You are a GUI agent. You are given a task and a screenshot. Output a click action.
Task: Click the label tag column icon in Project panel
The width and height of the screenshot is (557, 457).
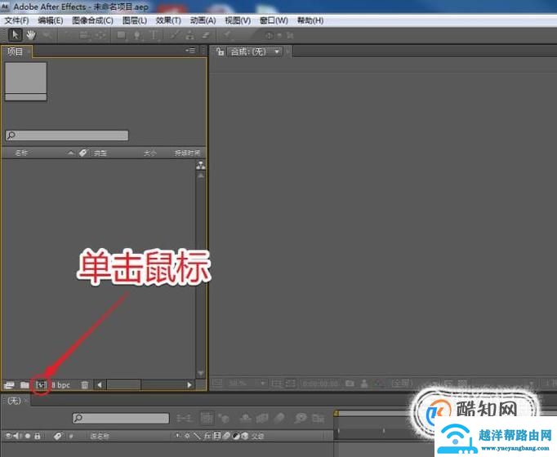click(x=82, y=153)
